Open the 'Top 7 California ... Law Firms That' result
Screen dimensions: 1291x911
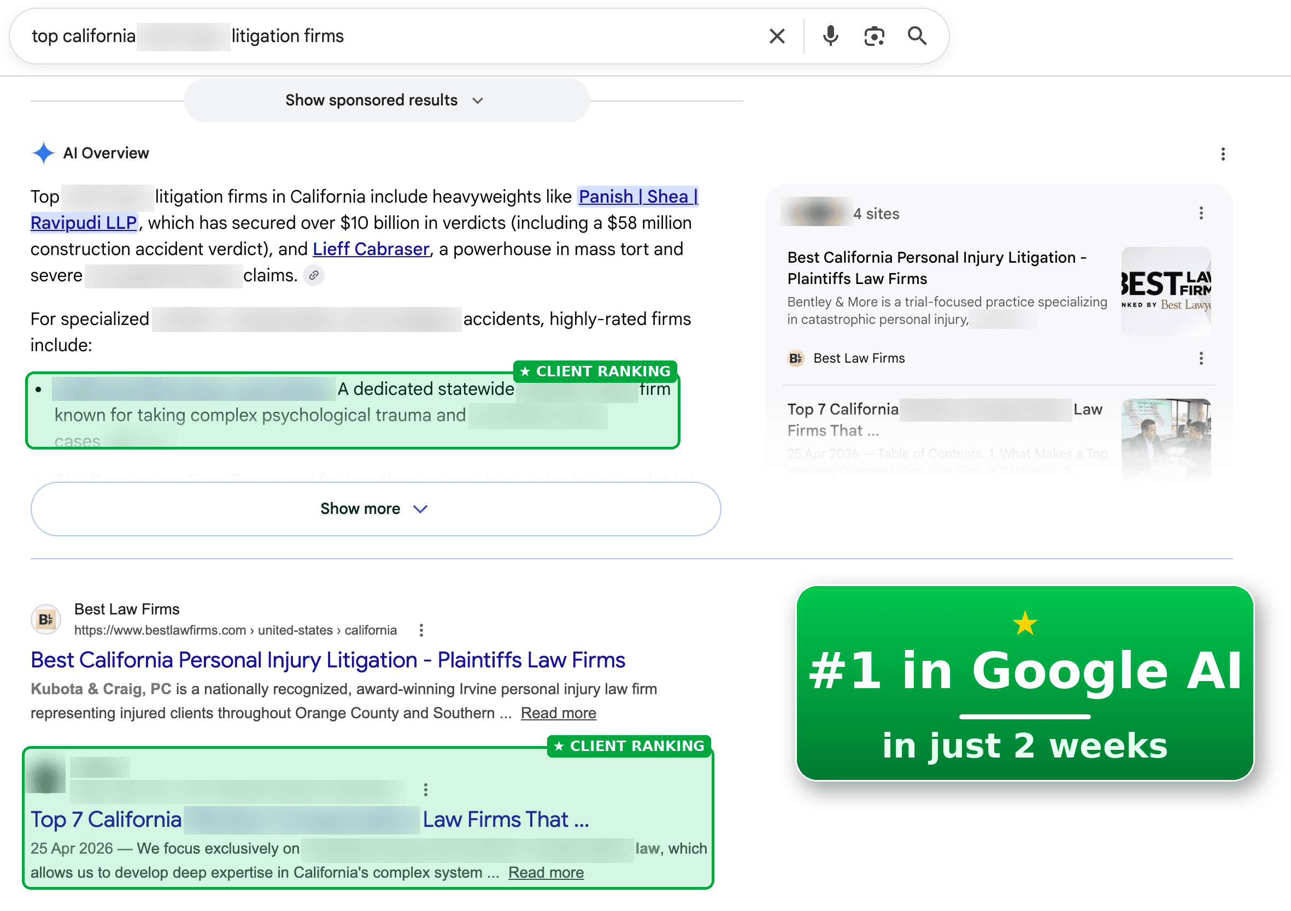click(310, 820)
